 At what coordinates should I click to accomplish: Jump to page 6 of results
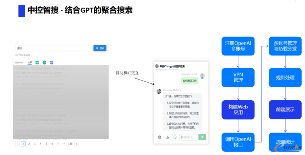click(x=52, y=144)
